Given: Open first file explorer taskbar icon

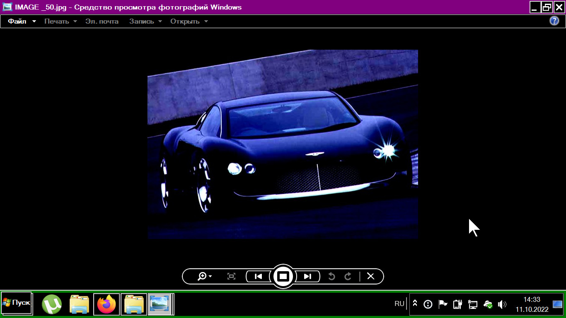Looking at the screenshot, I should [79, 305].
